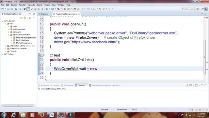Click the volume speaker tray icon
This screenshot has width=209, height=118.
(x=193, y=115)
